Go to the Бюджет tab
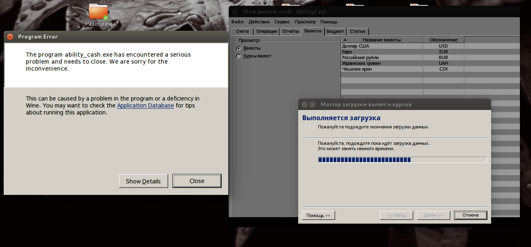The image size is (531, 247). coord(335,32)
